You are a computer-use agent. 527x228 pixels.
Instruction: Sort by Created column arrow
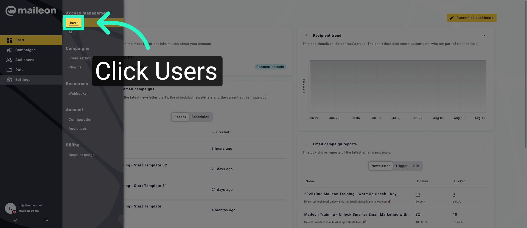click(213, 132)
